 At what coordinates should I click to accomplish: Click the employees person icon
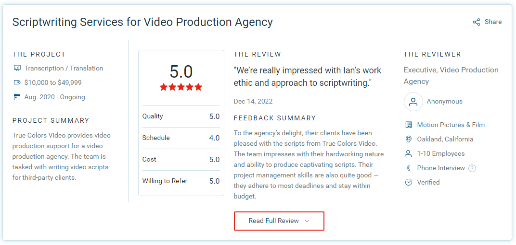(x=409, y=153)
